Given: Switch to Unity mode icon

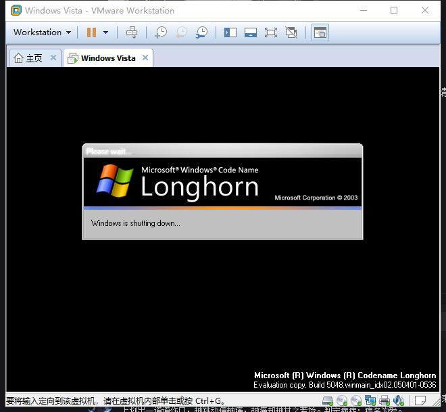Looking at the screenshot, I should [x=291, y=32].
